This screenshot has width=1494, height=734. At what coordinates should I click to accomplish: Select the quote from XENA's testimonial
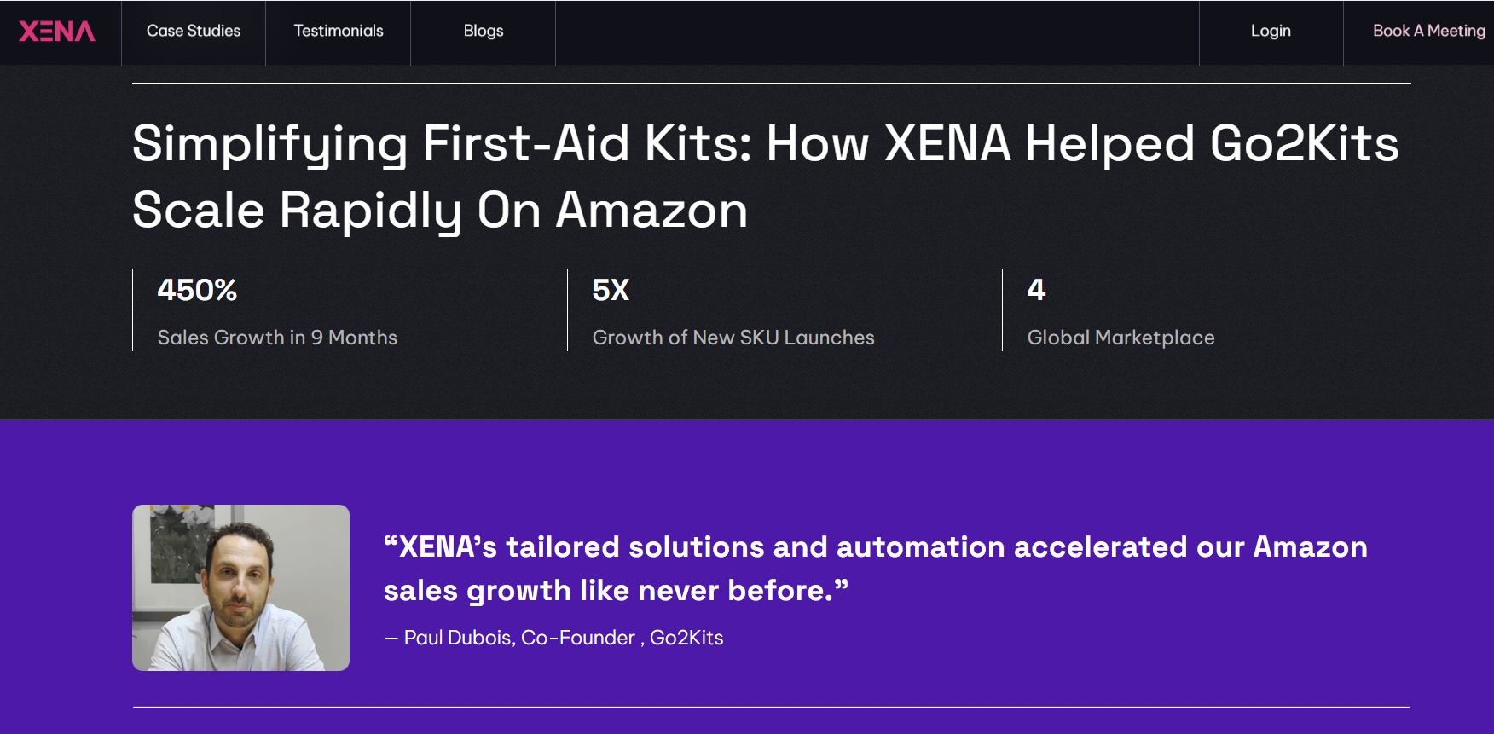tap(876, 568)
